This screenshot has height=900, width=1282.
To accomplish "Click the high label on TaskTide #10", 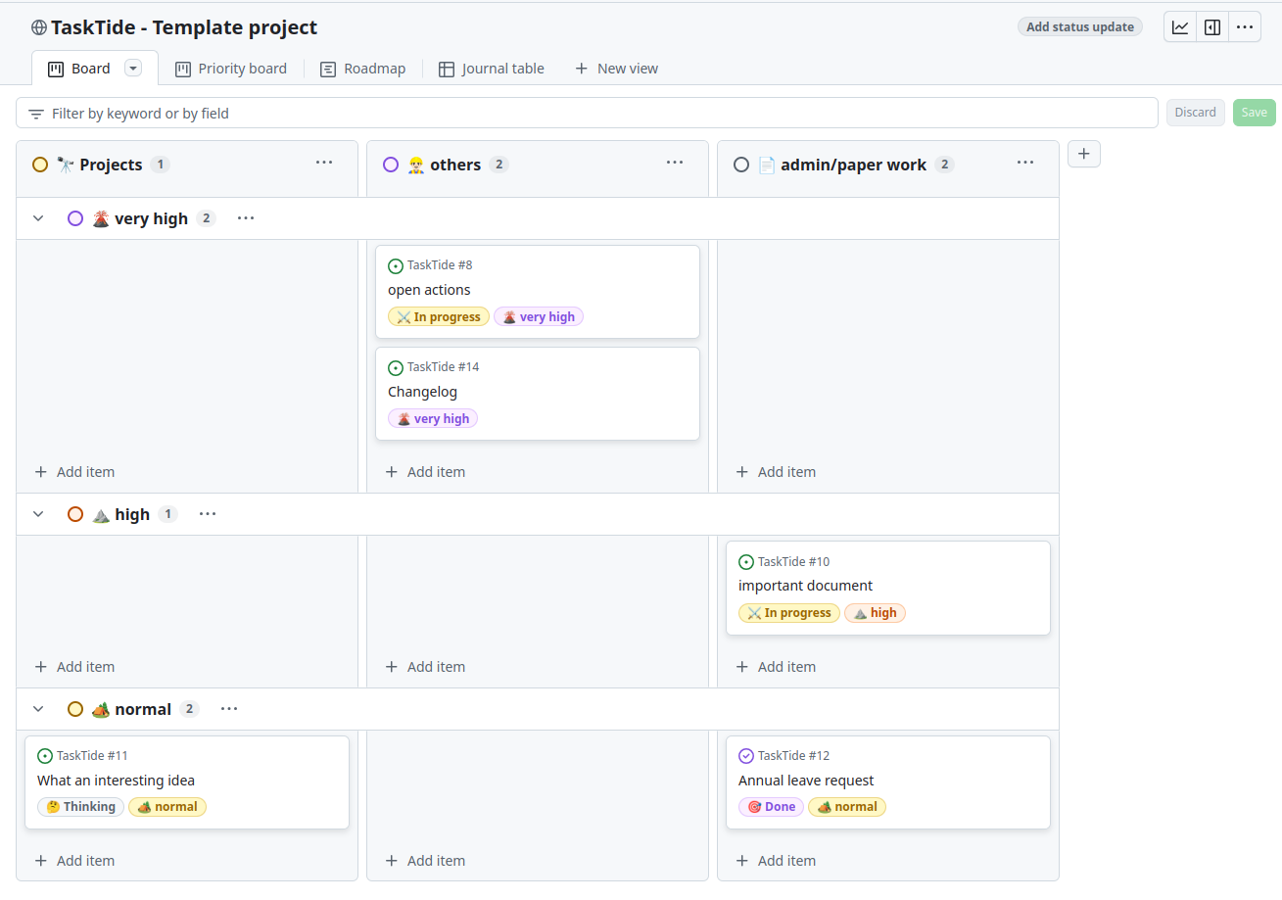I will 876,613.
